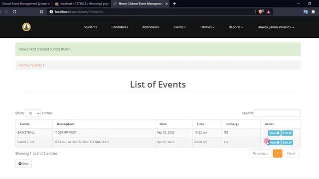The width and height of the screenshot is (319, 179).
Task: Click the Events breadcrumb link
Action: click(37, 65)
